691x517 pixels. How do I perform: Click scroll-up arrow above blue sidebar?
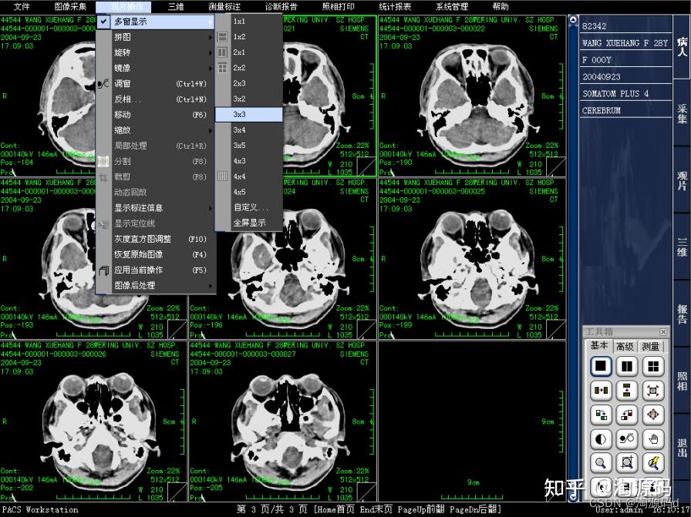573,19
